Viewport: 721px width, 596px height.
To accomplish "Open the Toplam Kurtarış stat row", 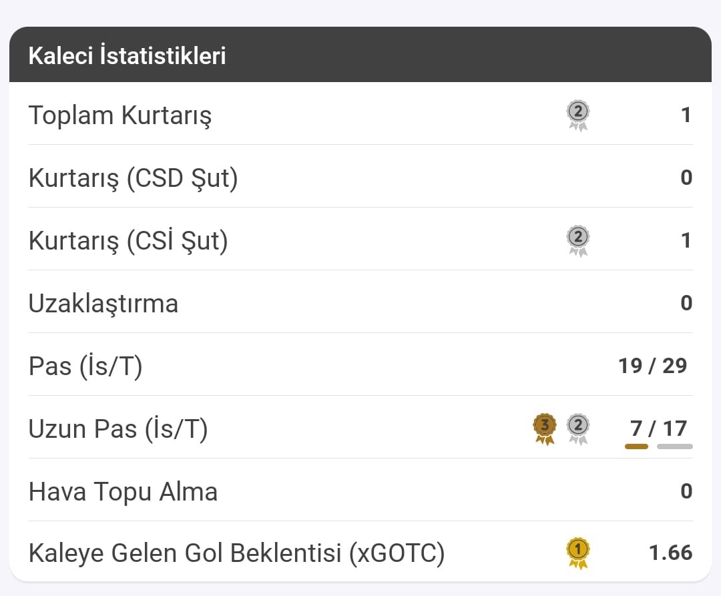I will [x=360, y=115].
